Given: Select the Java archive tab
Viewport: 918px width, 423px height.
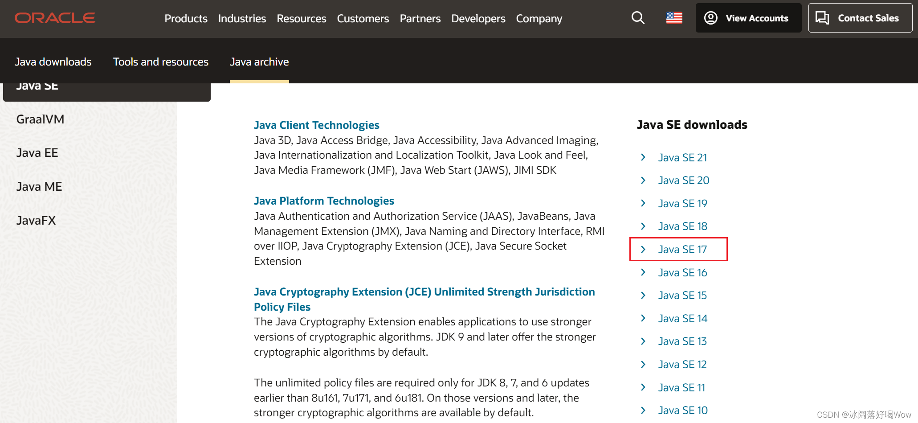Looking at the screenshot, I should coord(259,62).
